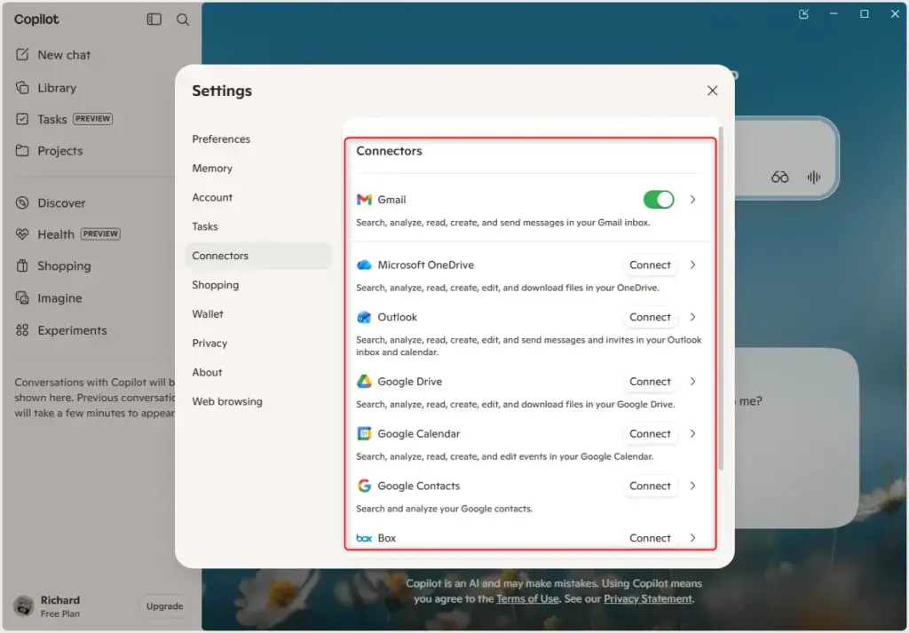Viewport: 909px width, 633px height.
Task: Open the Health heart icon
Action: pyautogui.click(x=22, y=234)
